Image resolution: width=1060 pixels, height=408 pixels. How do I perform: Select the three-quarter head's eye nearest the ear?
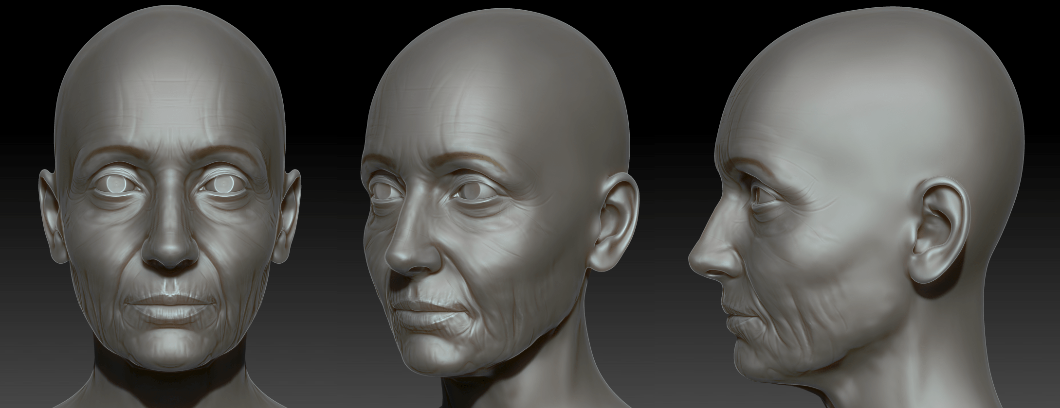click(472, 192)
